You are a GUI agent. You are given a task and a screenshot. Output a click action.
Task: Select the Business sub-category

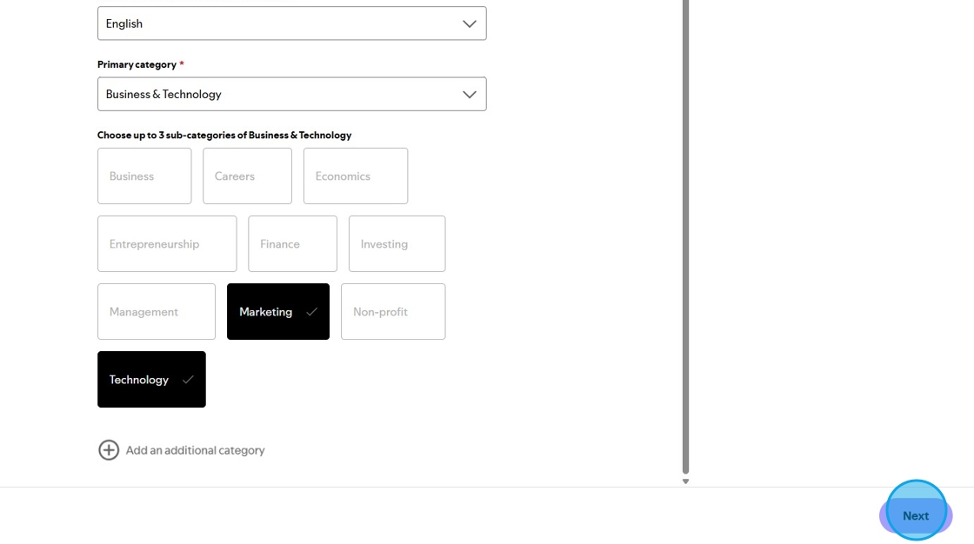point(144,176)
